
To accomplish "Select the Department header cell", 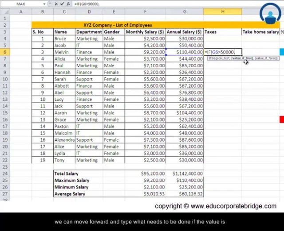I will [x=89, y=32].
